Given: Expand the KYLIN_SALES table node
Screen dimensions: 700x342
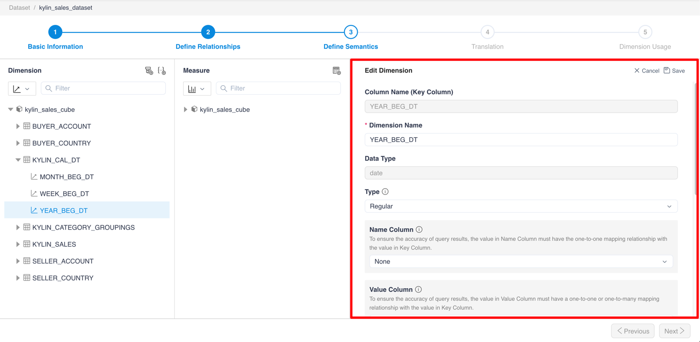Looking at the screenshot, I should [x=18, y=245].
